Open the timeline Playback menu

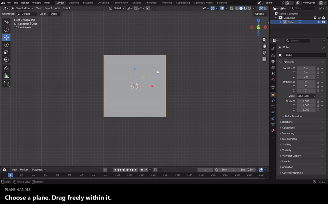(x=39, y=170)
